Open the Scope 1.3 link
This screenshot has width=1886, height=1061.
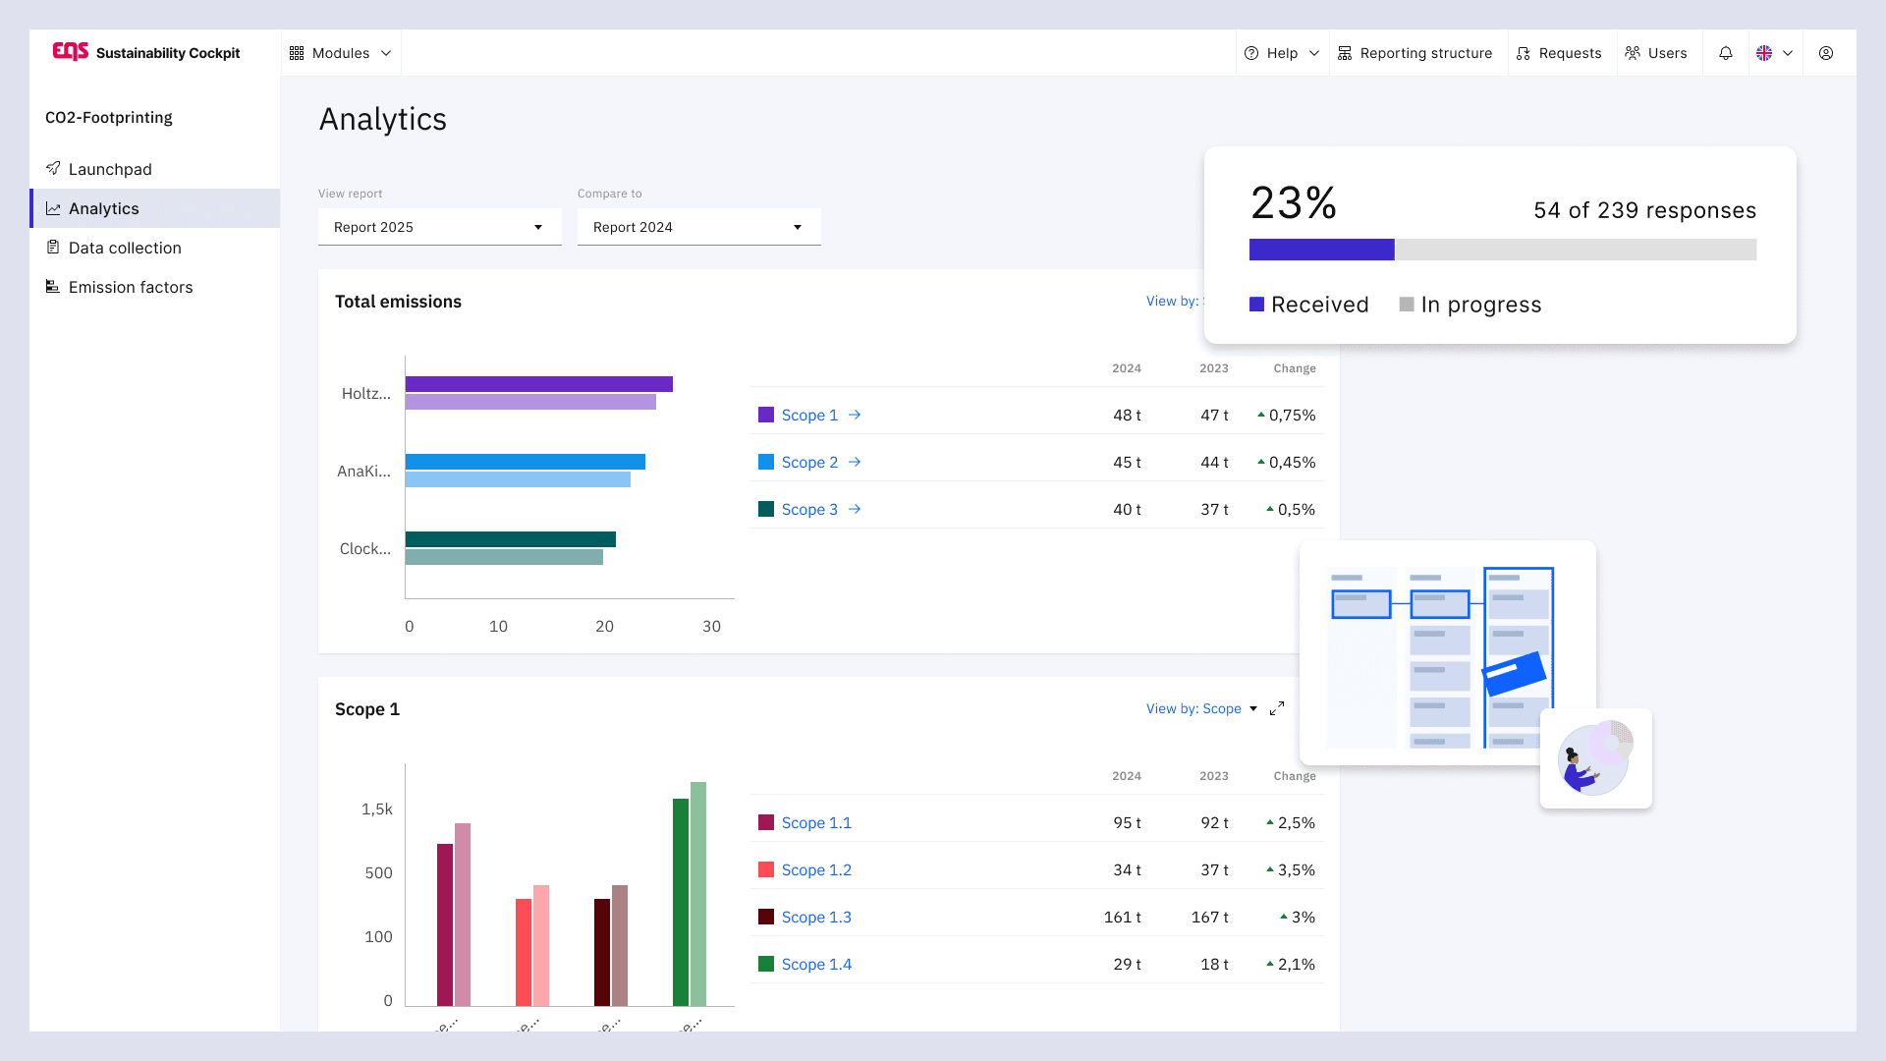pos(816,917)
